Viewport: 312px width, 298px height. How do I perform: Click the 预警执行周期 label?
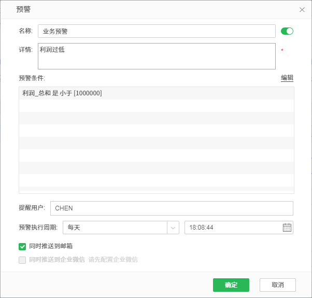click(x=39, y=228)
